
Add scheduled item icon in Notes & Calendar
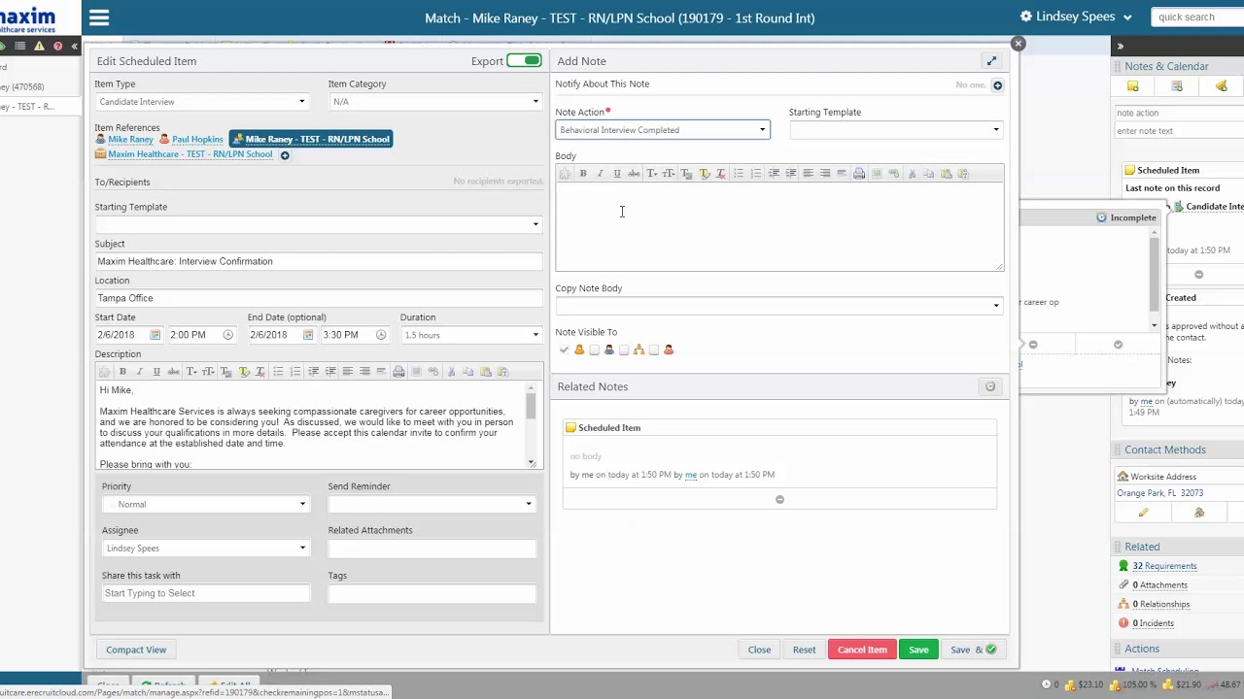coord(1177,86)
